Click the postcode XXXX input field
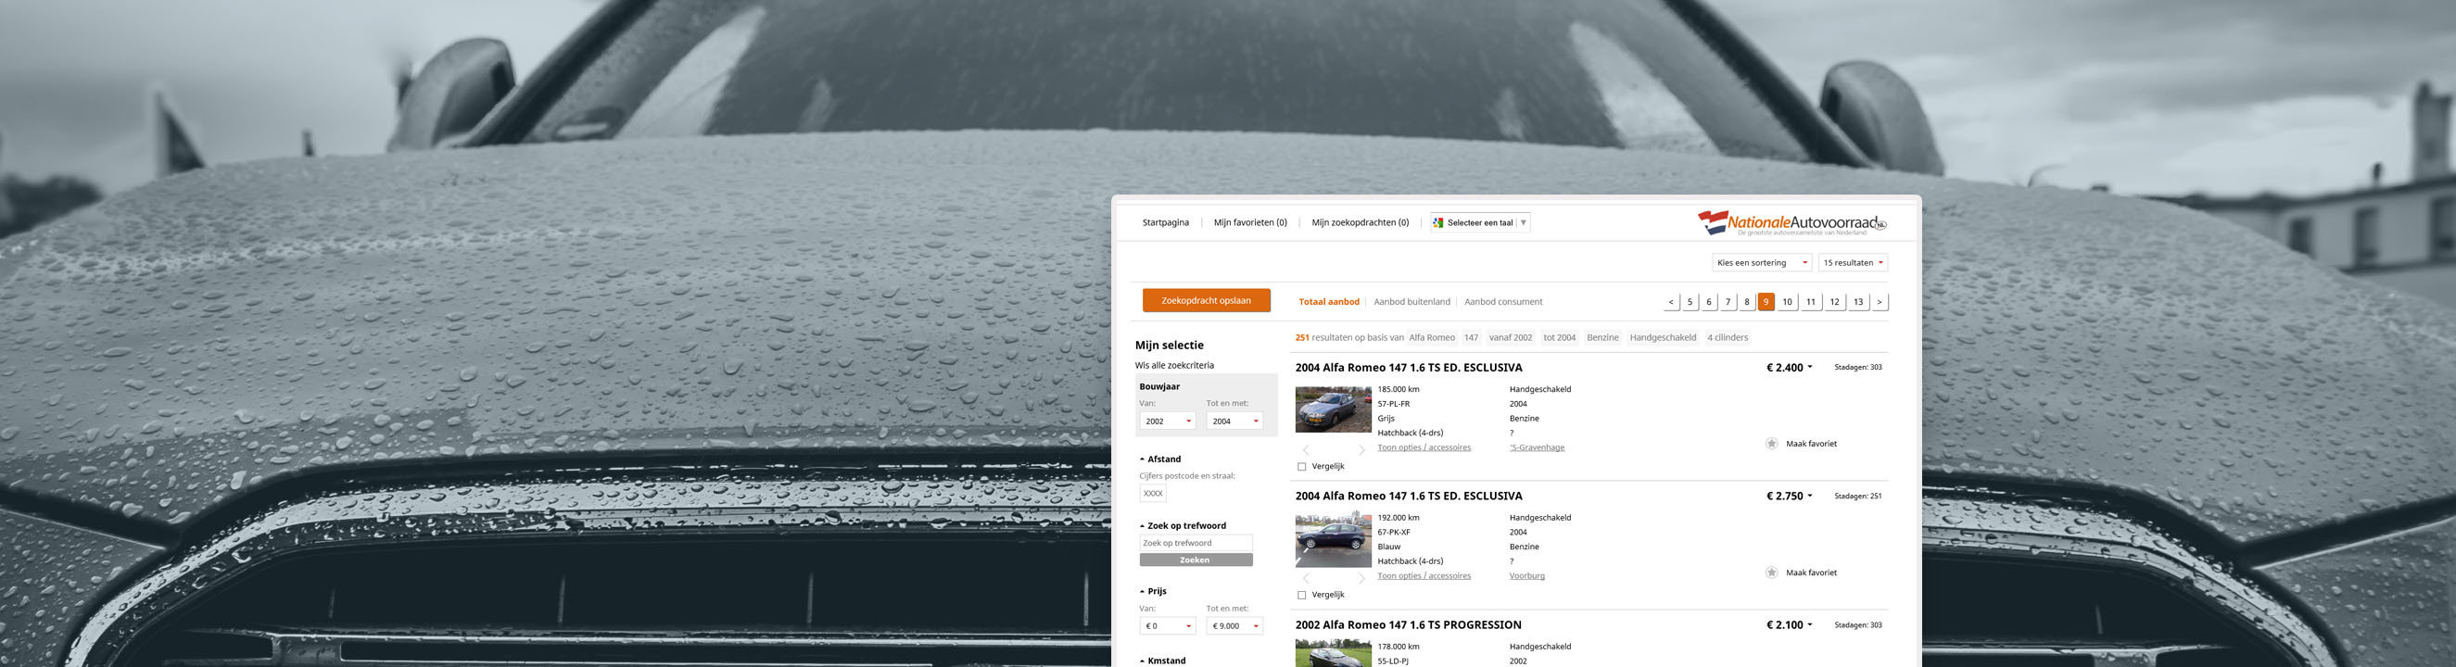Screen dimensions: 2456x667 point(1153,494)
